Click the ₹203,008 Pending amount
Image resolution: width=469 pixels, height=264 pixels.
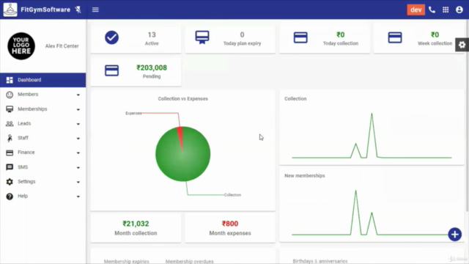coord(152,68)
